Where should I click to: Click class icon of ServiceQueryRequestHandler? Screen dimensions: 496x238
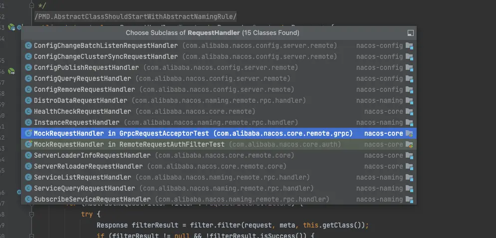pos(28,188)
